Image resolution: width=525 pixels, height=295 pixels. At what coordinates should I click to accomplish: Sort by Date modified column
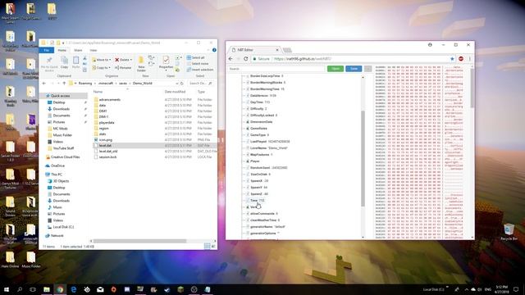[x=175, y=92]
